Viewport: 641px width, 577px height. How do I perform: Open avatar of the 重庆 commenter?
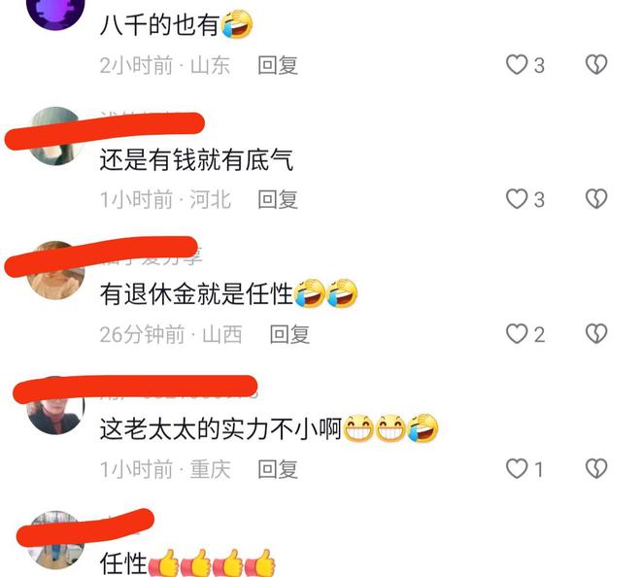[x=55, y=405]
